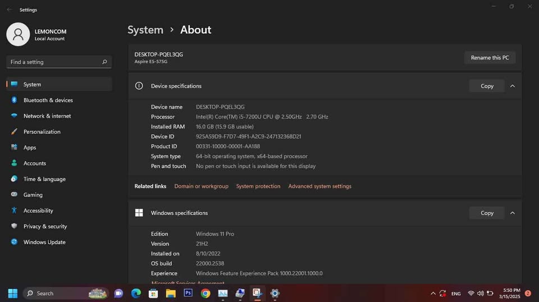Image resolution: width=539 pixels, height=302 pixels.
Task: Select the processor text Intel Core i5-7200U
Action: point(262,117)
